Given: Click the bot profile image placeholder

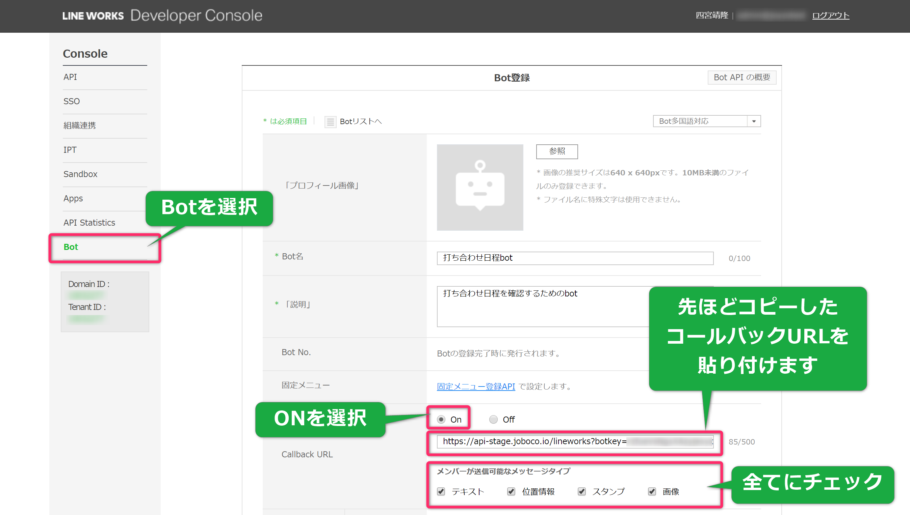Looking at the screenshot, I should 480,187.
